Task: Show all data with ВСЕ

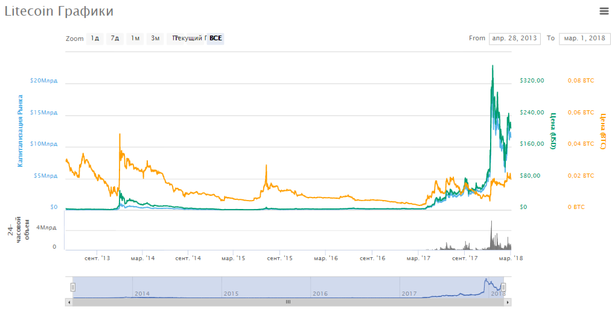Action: click(215, 39)
